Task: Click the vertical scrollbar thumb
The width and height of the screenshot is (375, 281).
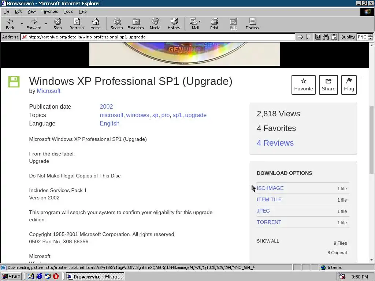Action: pyautogui.click(x=371, y=139)
